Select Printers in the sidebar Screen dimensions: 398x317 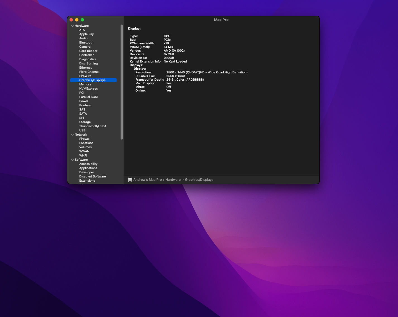[85, 105]
